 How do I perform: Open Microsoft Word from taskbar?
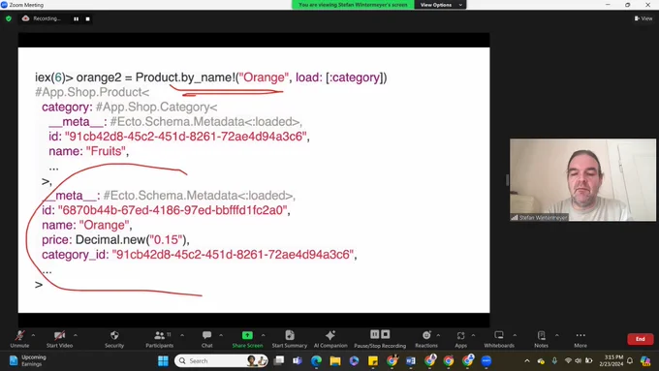click(x=411, y=361)
